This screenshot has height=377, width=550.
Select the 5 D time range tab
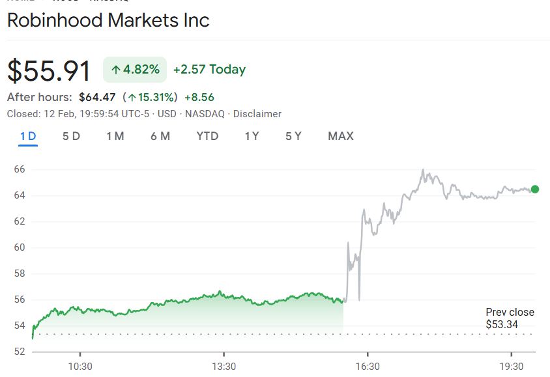[71, 136]
